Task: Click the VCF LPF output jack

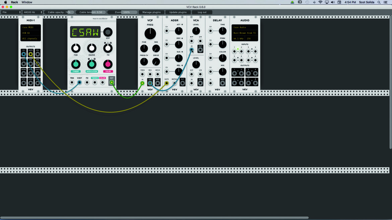Action: 150,83
